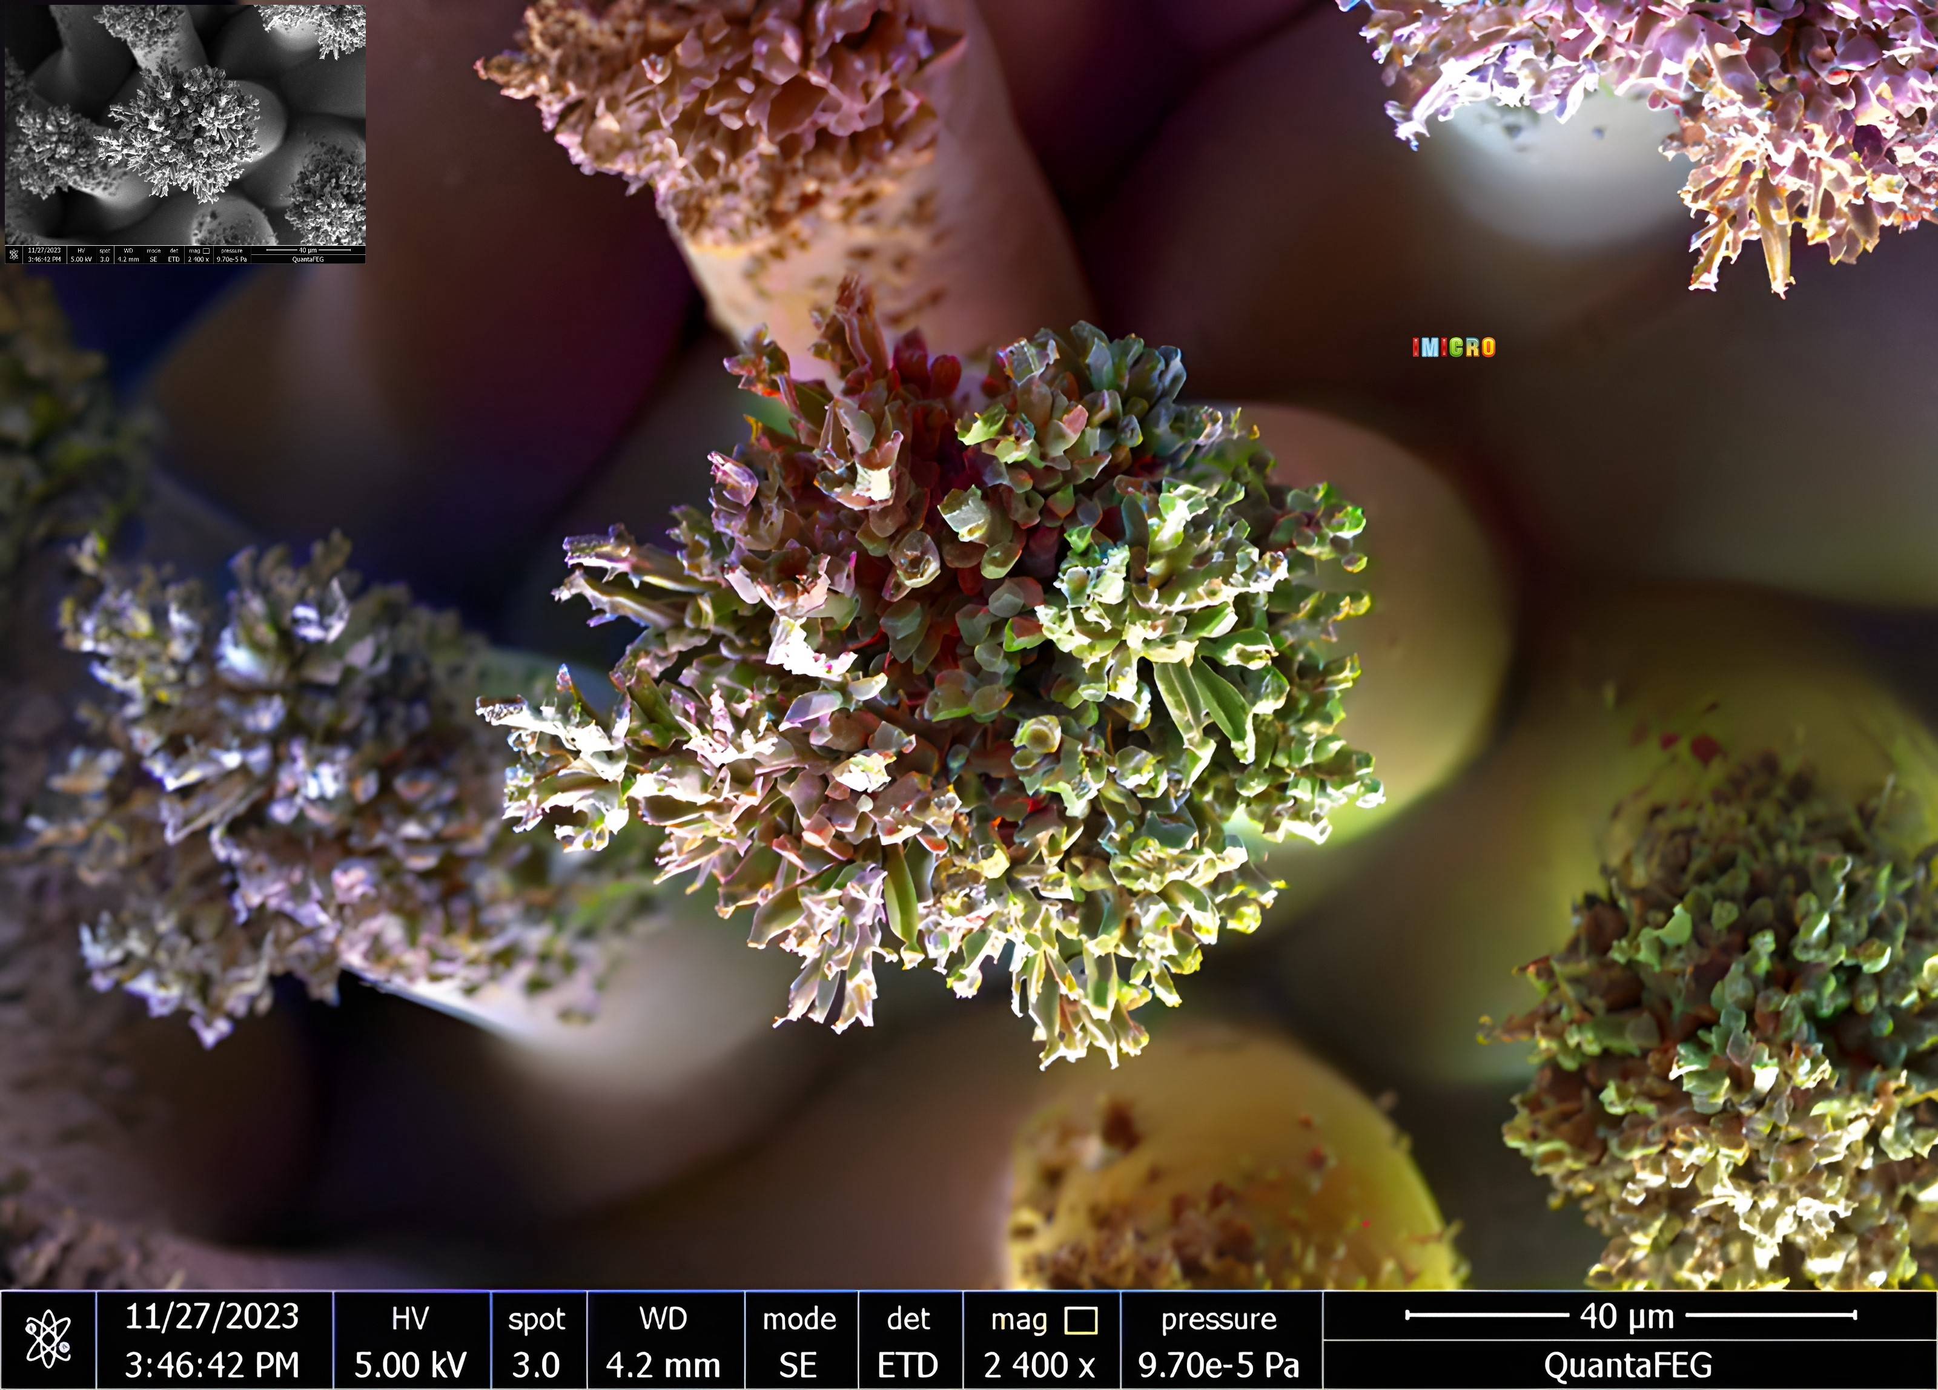Click the mode SE cell
The width and height of the screenshot is (1938, 1390).
(x=799, y=1342)
